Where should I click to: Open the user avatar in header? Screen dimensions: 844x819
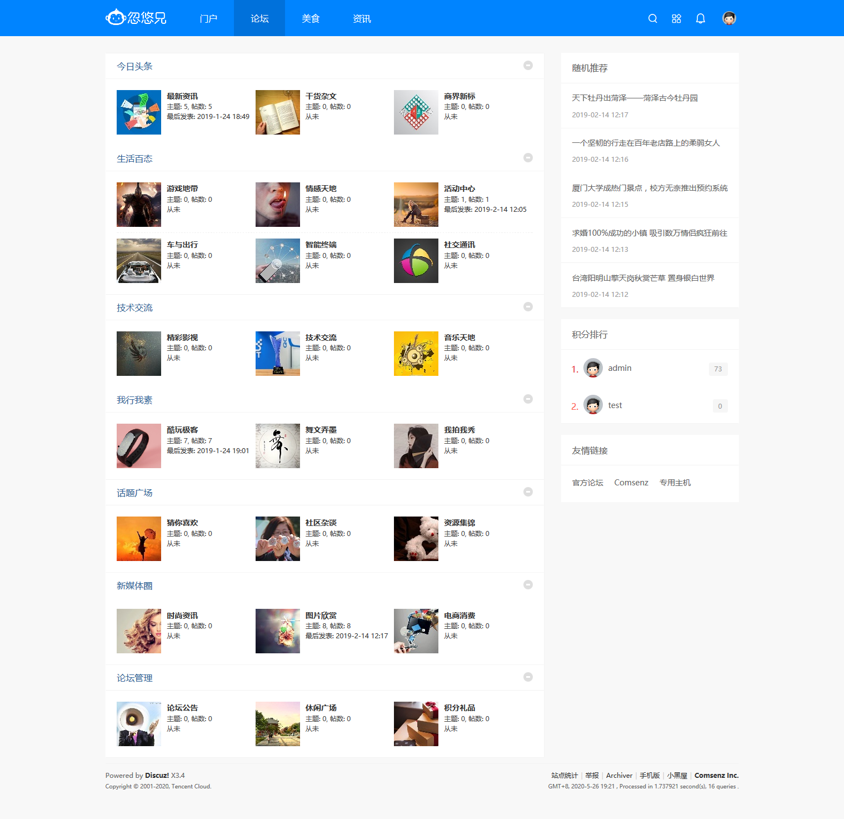[729, 18]
